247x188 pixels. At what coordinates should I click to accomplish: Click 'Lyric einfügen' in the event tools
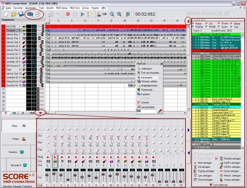(203, 176)
